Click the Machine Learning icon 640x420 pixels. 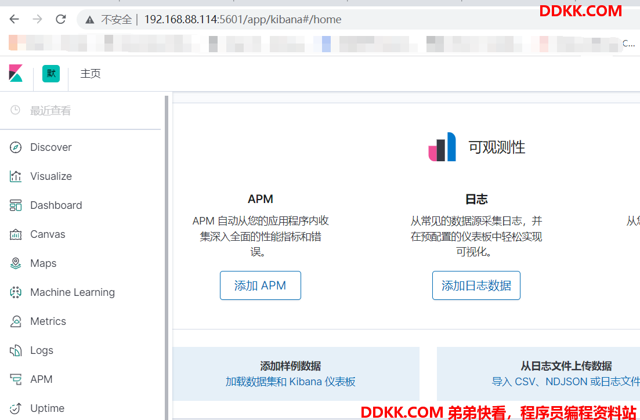(x=16, y=292)
